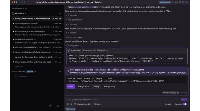Add a new cloud session
The height and width of the screenshot is (111, 200).
[60, 72]
